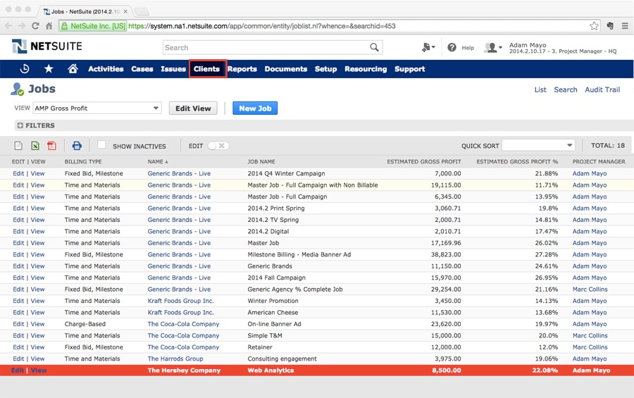Click the browser forward arrow
Screen dimensions: 634x398
[x=22, y=26]
